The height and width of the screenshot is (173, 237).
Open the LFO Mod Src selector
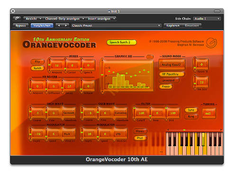pyautogui.click(x=120, y=134)
